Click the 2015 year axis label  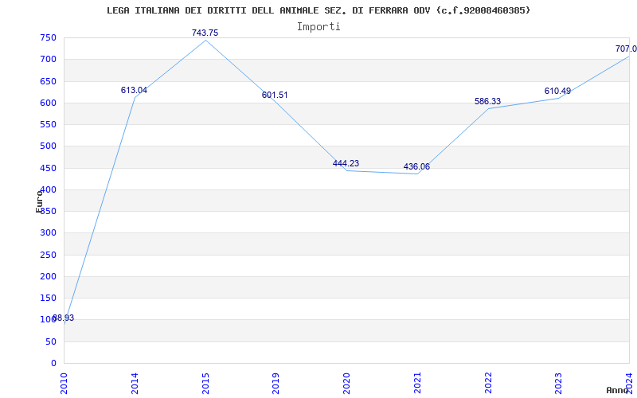(205, 384)
